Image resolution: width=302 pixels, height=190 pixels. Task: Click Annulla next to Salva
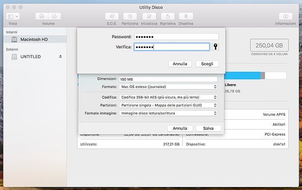(x=180, y=128)
